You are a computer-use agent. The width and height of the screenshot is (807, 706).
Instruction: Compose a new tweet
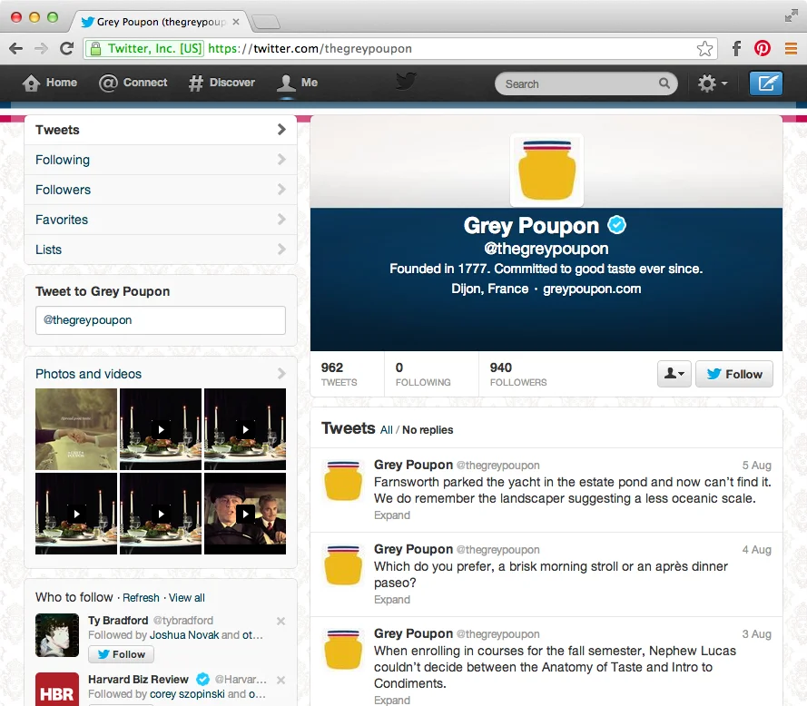click(x=765, y=83)
